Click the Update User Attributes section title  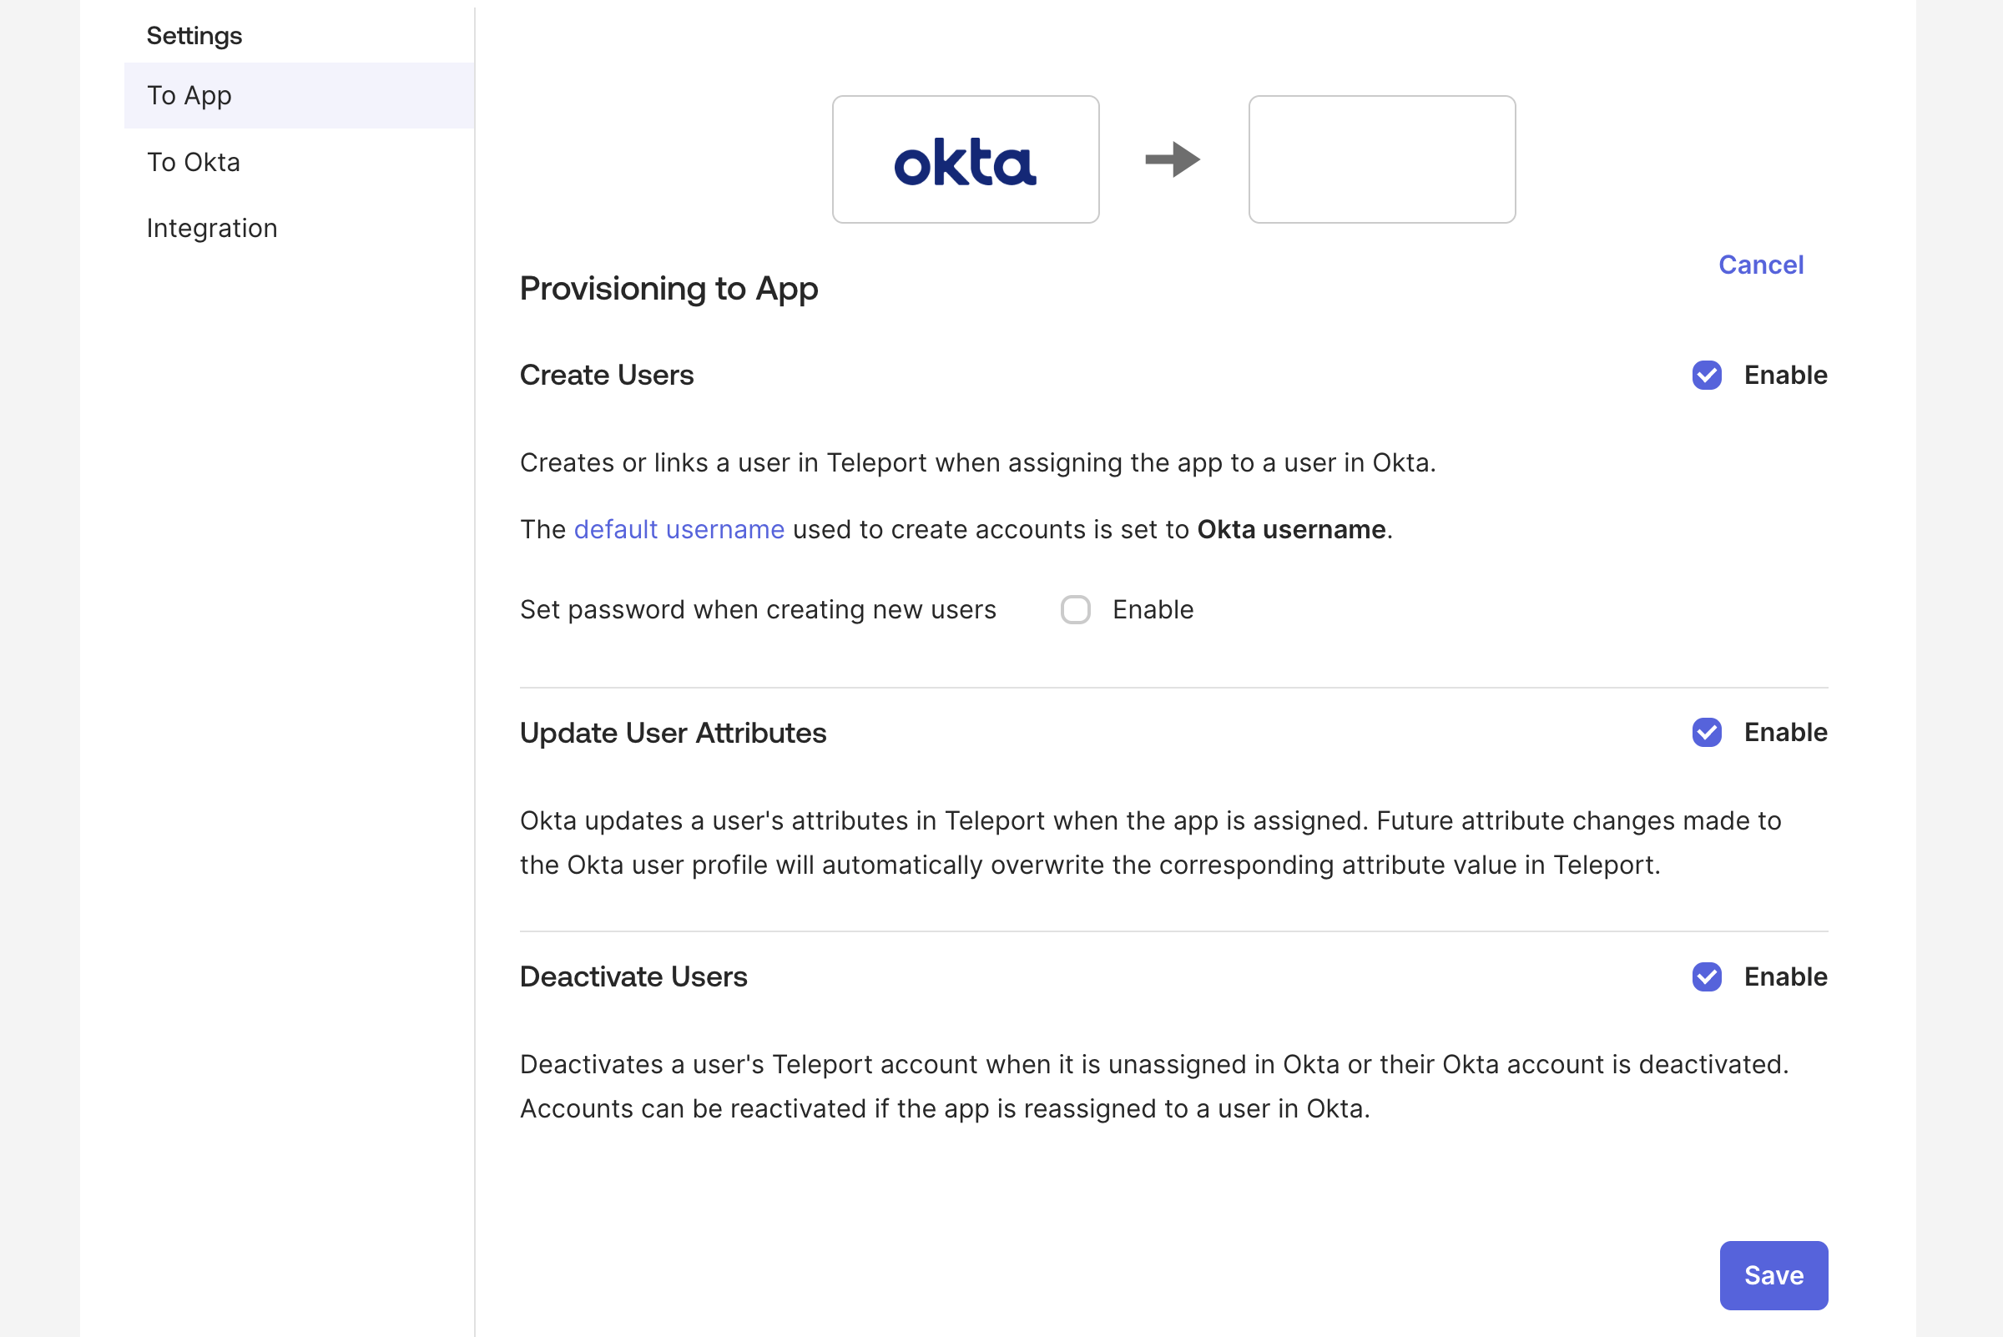point(674,734)
